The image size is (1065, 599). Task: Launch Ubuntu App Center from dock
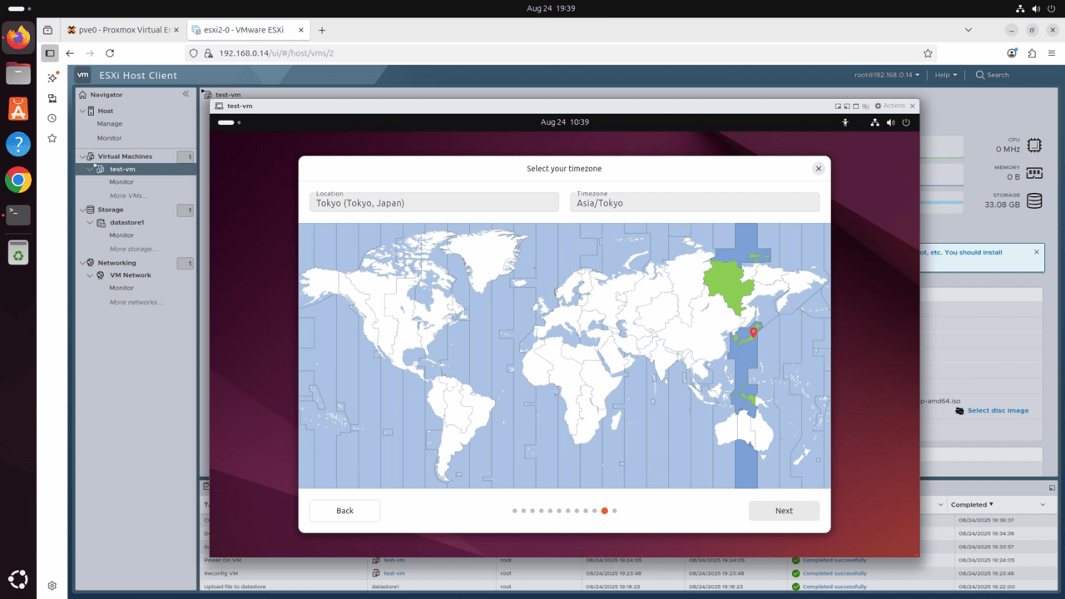[x=18, y=109]
